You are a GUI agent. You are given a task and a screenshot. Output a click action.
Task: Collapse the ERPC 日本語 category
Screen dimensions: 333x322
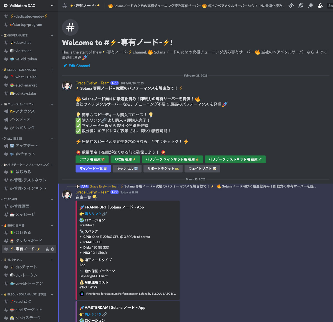[x=13, y=226]
